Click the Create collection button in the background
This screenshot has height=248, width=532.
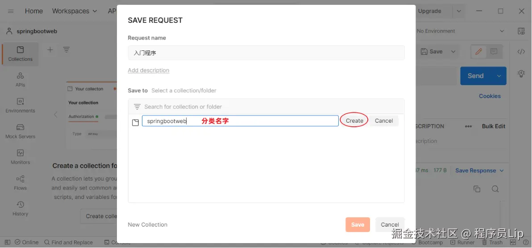pyautogui.click(x=99, y=216)
